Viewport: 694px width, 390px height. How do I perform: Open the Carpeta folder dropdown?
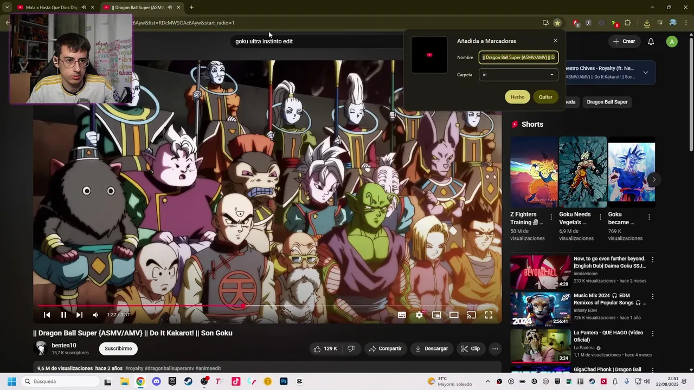pyautogui.click(x=518, y=75)
